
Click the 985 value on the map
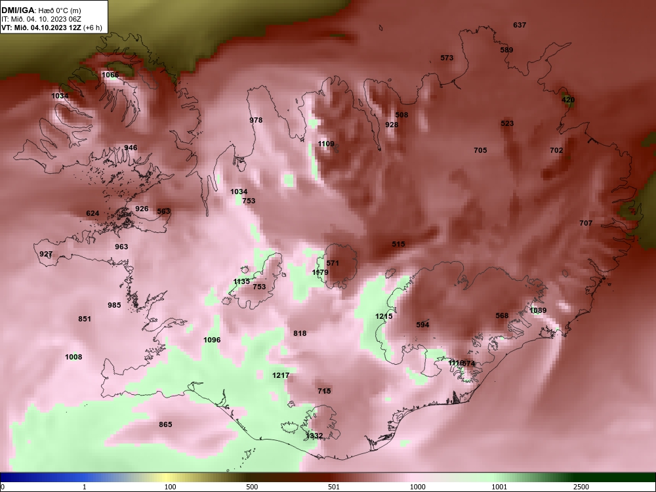click(x=114, y=305)
